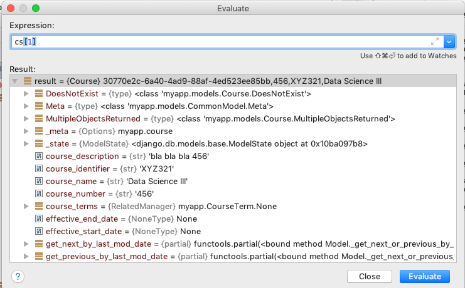Click the expand expression field icon
The height and width of the screenshot is (288, 465).
(435, 42)
